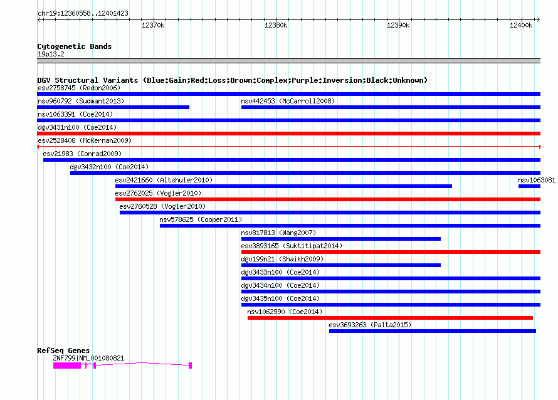Click the esv3693263 blue gain bar
Viewport: 558px width, 400px height.
pyautogui.click(x=433, y=331)
